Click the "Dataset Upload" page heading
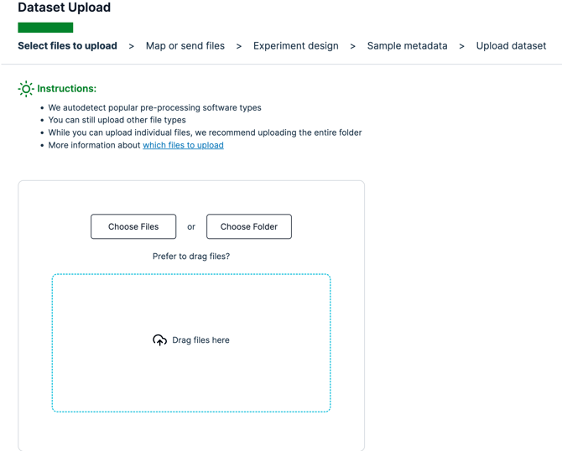 [x=64, y=8]
